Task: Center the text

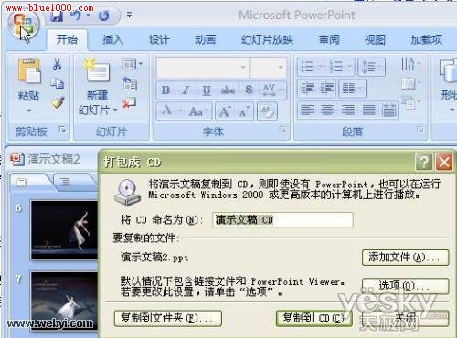Action: 327,110
